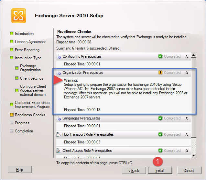This screenshot has height=180, width=206.
Task: Click the Configure Client Access server step indicator
Action: coord(17,90)
